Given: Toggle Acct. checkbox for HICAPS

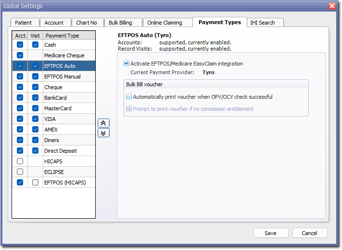Looking at the screenshot, I should pyautogui.click(x=20, y=161).
